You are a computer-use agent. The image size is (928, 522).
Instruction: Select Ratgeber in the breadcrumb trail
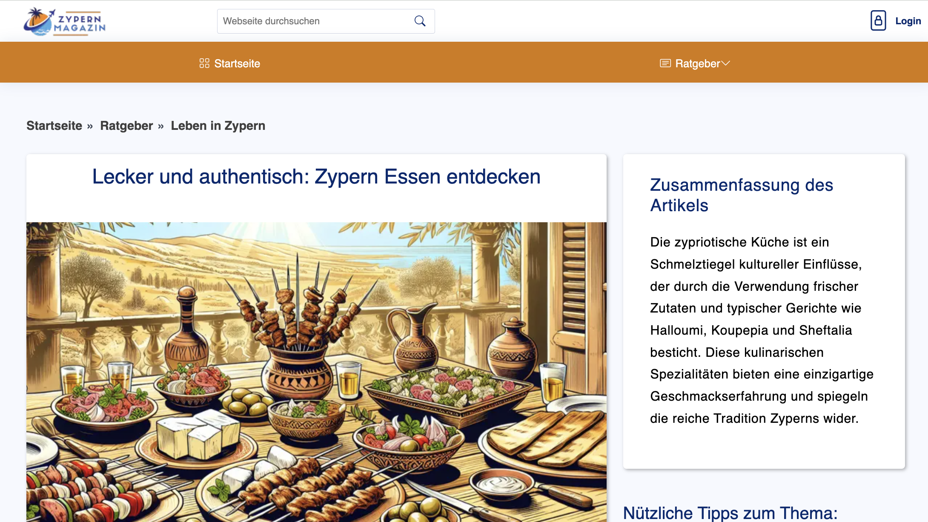126,126
